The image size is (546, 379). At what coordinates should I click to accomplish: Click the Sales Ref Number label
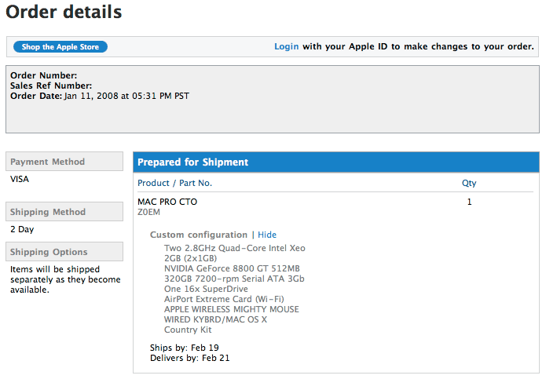51,86
